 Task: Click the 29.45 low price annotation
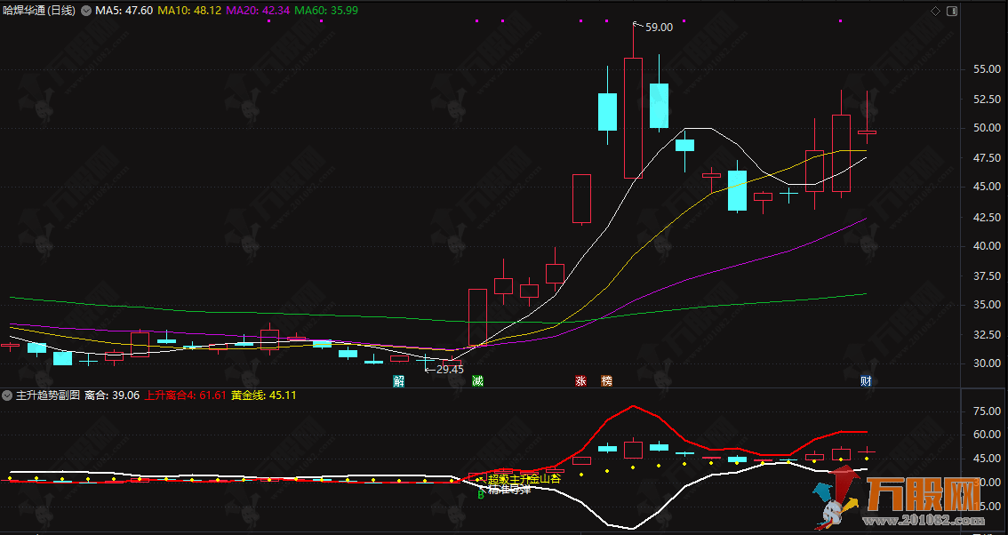(x=449, y=369)
